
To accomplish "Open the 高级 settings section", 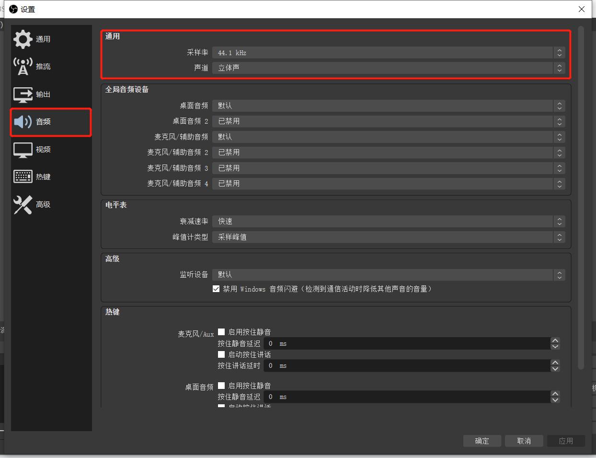I will [x=43, y=204].
